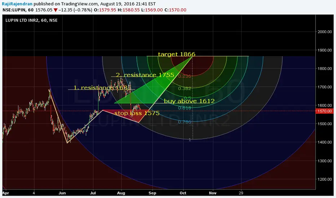Click the 1800.00 price axis label
The image size is (336, 198).
[x=324, y=68]
